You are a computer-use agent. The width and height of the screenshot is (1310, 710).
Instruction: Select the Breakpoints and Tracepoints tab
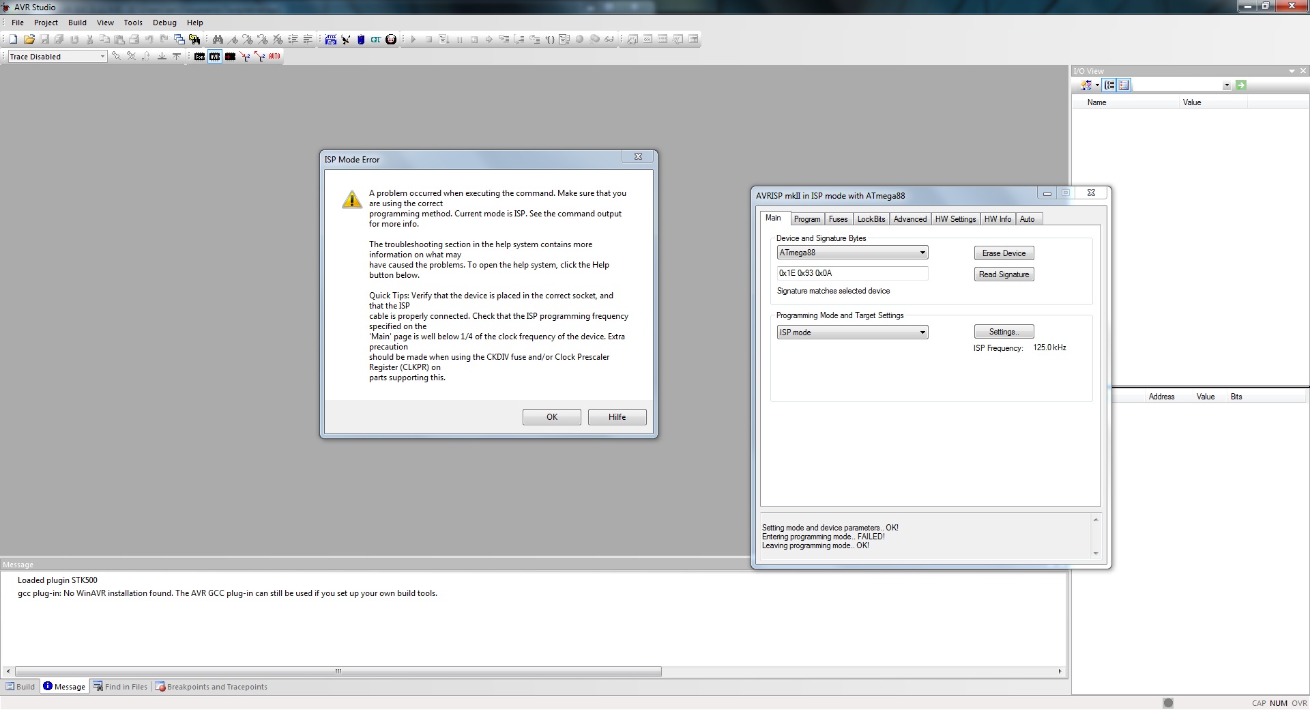(x=212, y=687)
